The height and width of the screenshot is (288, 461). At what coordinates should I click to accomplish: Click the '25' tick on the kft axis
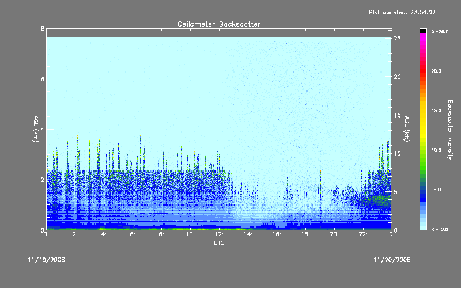pyautogui.click(x=397, y=39)
